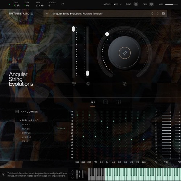The image size is (181, 181).
Task: Click the info icon in the information panel
Action: point(4,174)
